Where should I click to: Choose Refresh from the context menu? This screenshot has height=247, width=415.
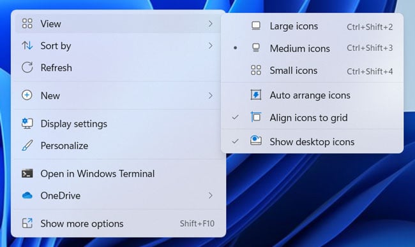(x=118, y=67)
